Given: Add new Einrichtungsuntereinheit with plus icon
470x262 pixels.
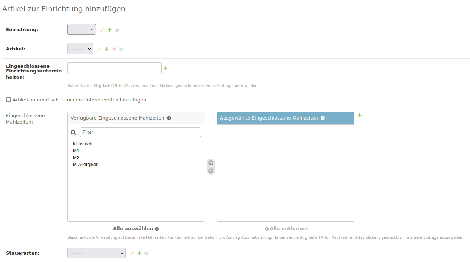Looking at the screenshot, I should click(x=166, y=68).
